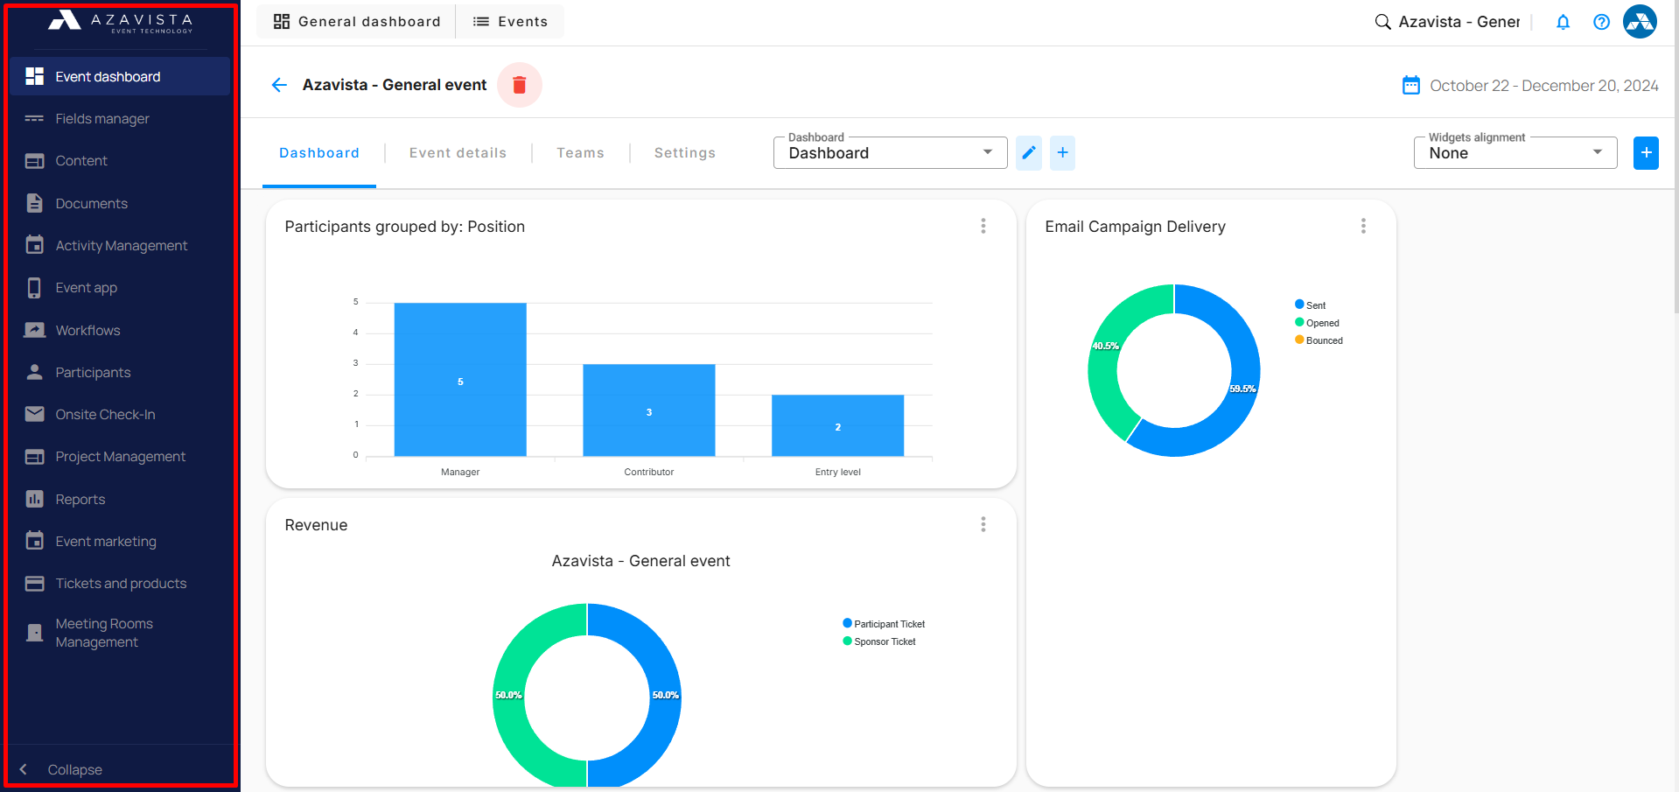Click the Fields manager icon

35,118
